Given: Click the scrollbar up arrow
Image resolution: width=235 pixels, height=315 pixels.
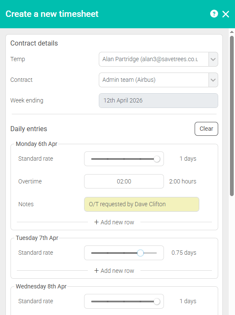Looking at the screenshot, I should (232, 32).
